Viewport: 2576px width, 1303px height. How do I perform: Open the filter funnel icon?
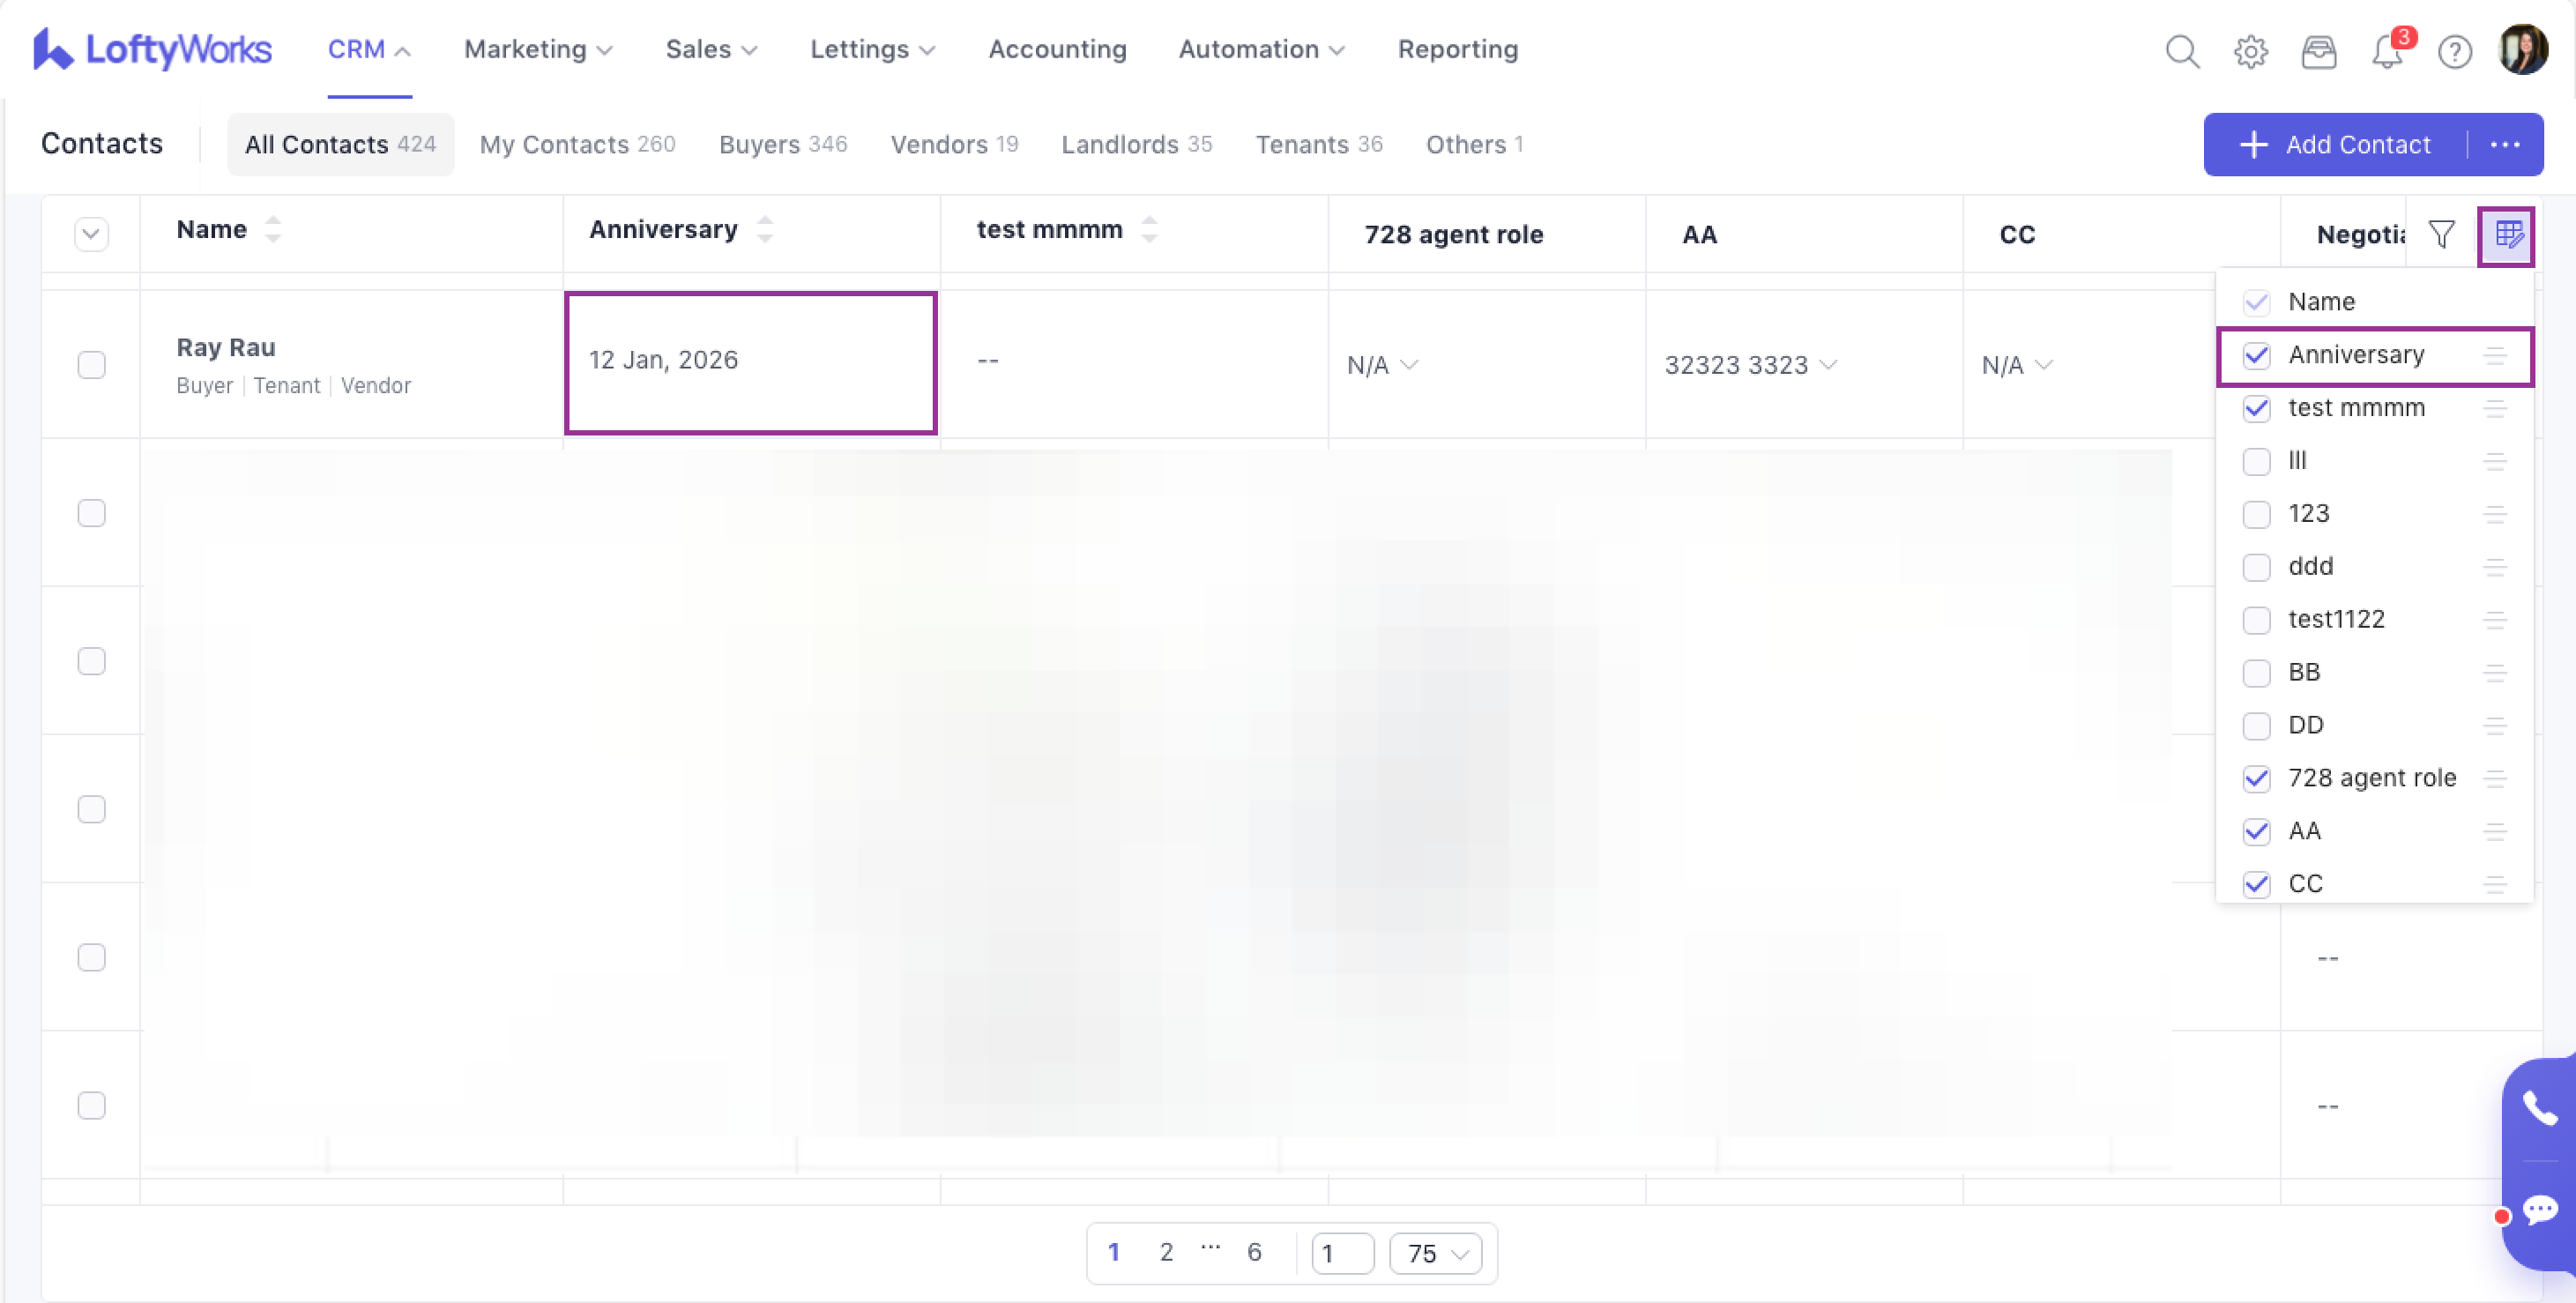(x=2441, y=235)
